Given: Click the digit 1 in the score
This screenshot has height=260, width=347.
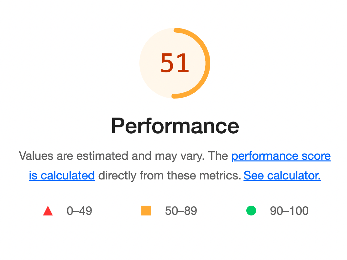Looking at the screenshot, I should coord(183,63).
